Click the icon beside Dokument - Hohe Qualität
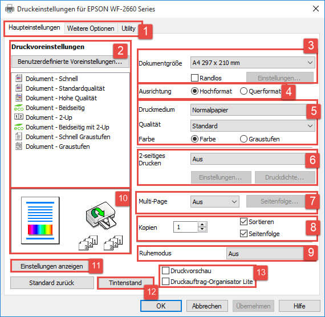This screenshot has height=317, width=325. pyautogui.click(x=19, y=98)
